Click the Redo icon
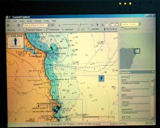 pyautogui.click(x=19, y=30)
